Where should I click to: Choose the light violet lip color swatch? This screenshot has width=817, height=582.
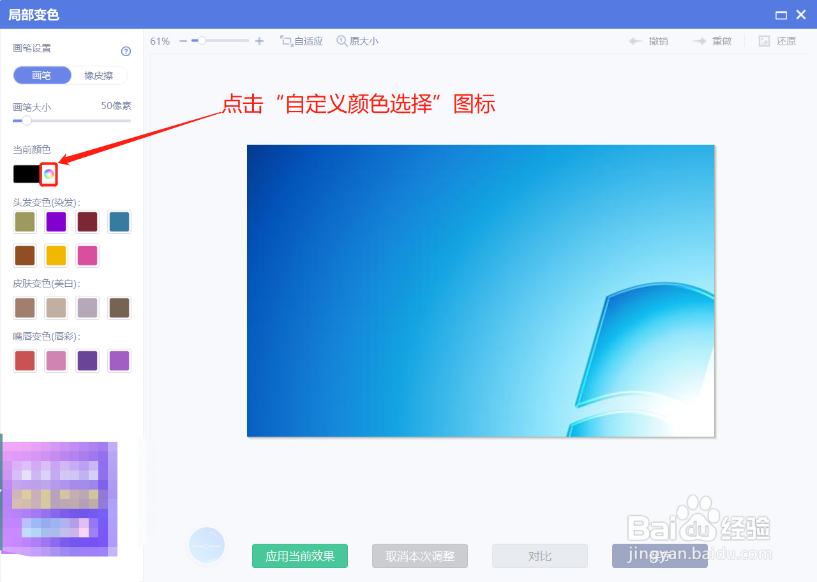tap(119, 361)
